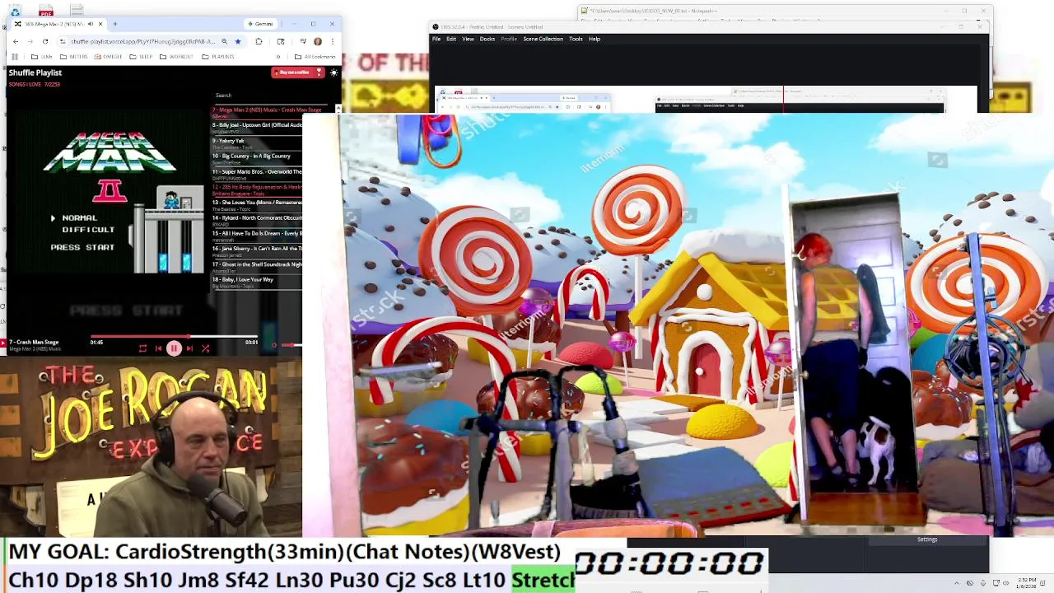Viewport: 1054px width, 593px height.
Task: Mute the Mega Man 2 browser tab
Action: click(x=91, y=24)
